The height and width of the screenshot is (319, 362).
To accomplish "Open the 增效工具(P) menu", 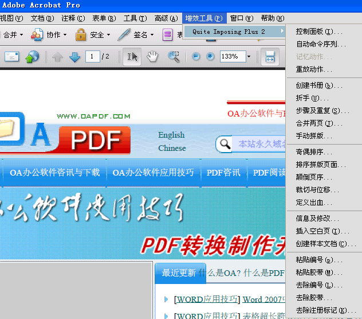I will pos(204,18).
